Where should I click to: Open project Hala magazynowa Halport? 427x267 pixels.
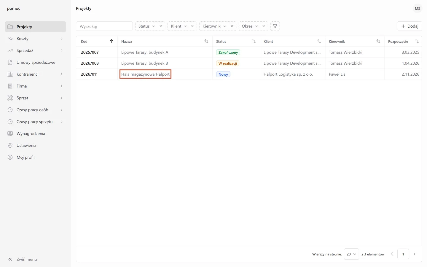145,74
